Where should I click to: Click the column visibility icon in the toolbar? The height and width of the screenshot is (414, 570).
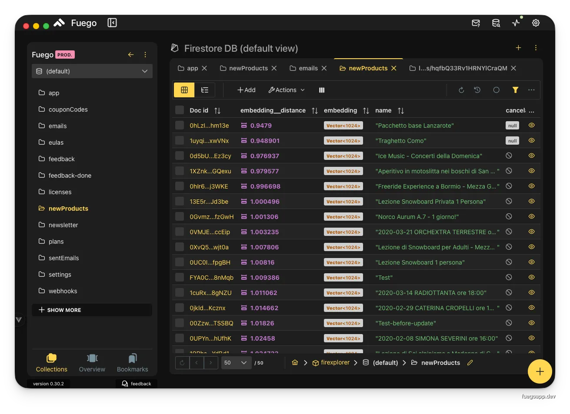(x=321, y=90)
